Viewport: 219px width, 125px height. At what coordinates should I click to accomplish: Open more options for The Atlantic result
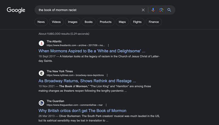[108, 45]
